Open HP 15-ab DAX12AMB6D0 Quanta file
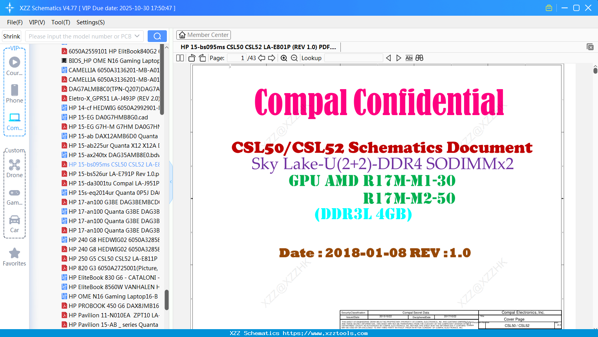598x337 pixels. pos(110,136)
